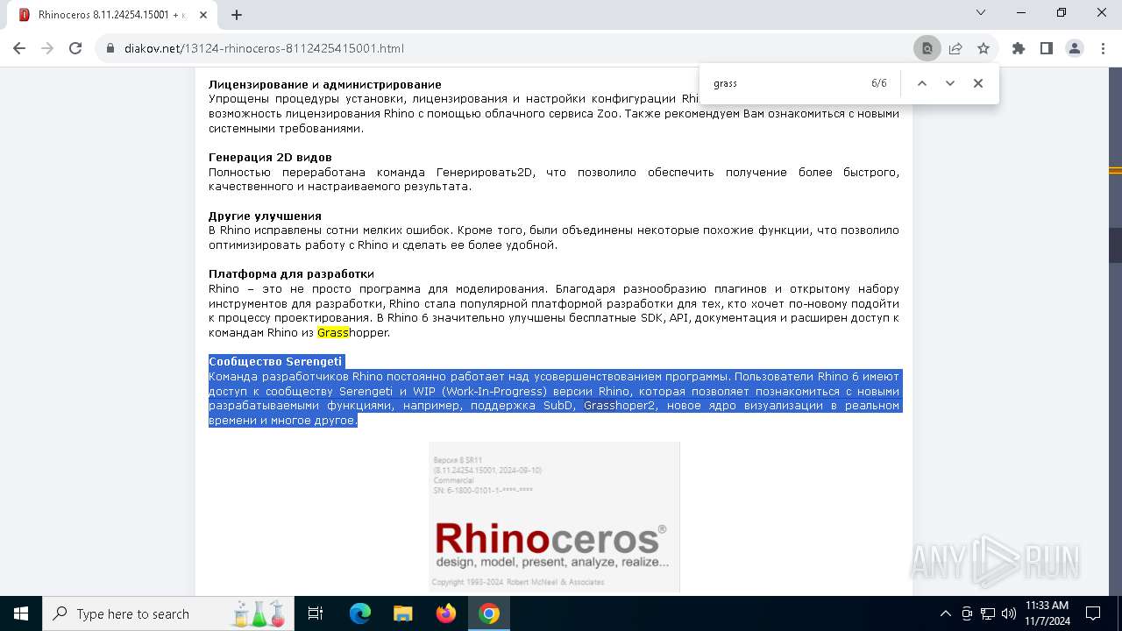Screen dimensions: 1122x631
Task: Click heading 'Генерация 2D видов'
Action: (270, 158)
